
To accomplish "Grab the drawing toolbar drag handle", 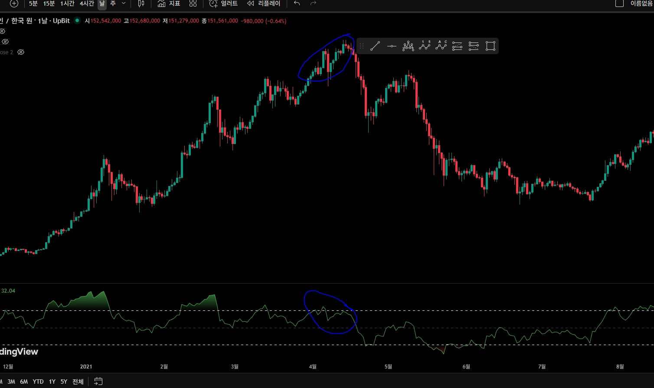I will (362, 46).
